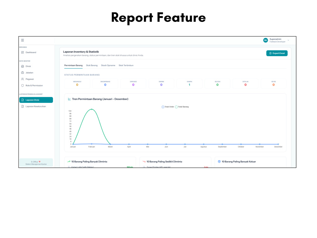Click the Laporan Divisi document icon
The width and height of the screenshot is (317, 238).
pos(23,100)
